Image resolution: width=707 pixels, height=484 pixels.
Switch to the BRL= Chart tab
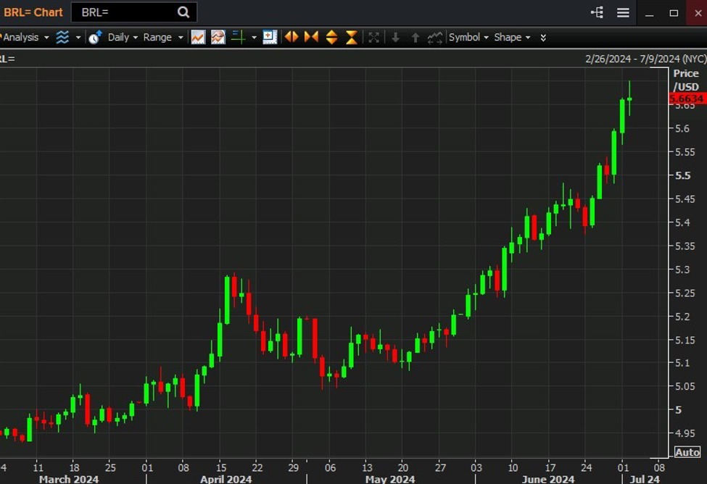34,12
